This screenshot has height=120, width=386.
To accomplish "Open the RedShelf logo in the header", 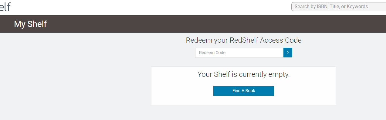I will [x=5, y=6].
